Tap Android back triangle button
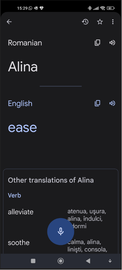122x270 pixels. [88, 261]
